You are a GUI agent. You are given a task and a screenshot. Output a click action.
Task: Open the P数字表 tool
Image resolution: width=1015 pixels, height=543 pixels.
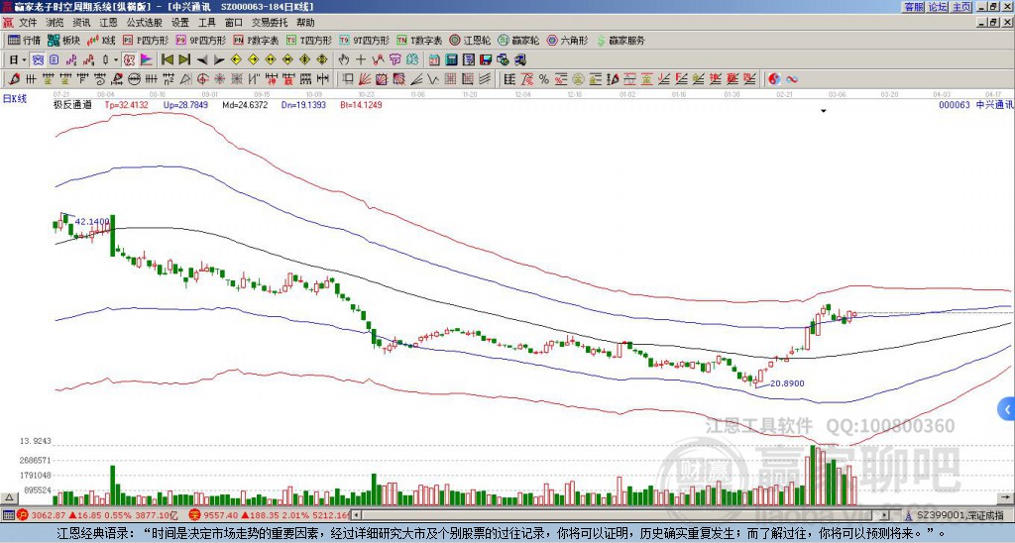point(256,40)
